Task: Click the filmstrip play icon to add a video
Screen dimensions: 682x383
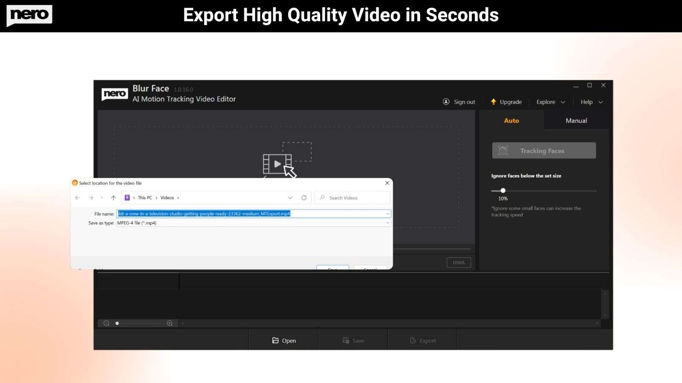Action: tap(277, 163)
